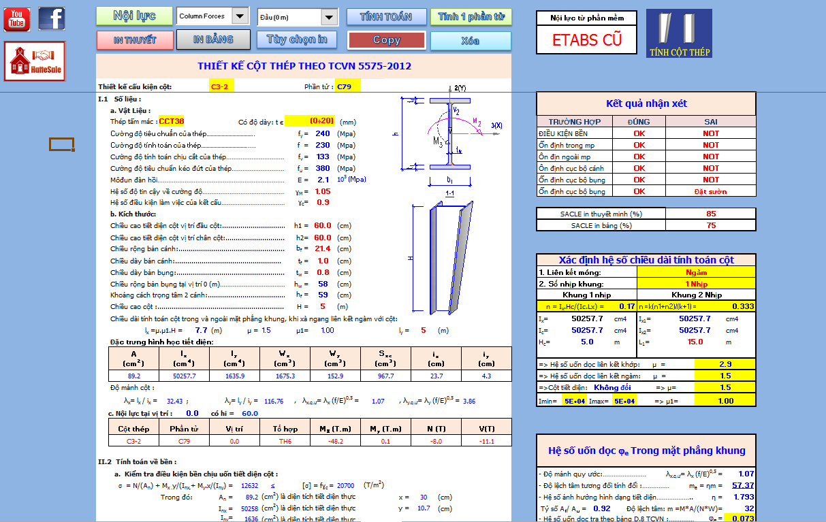Select the f value 230
The width and height of the screenshot is (826, 522).
pyautogui.click(x=323, y=145)
